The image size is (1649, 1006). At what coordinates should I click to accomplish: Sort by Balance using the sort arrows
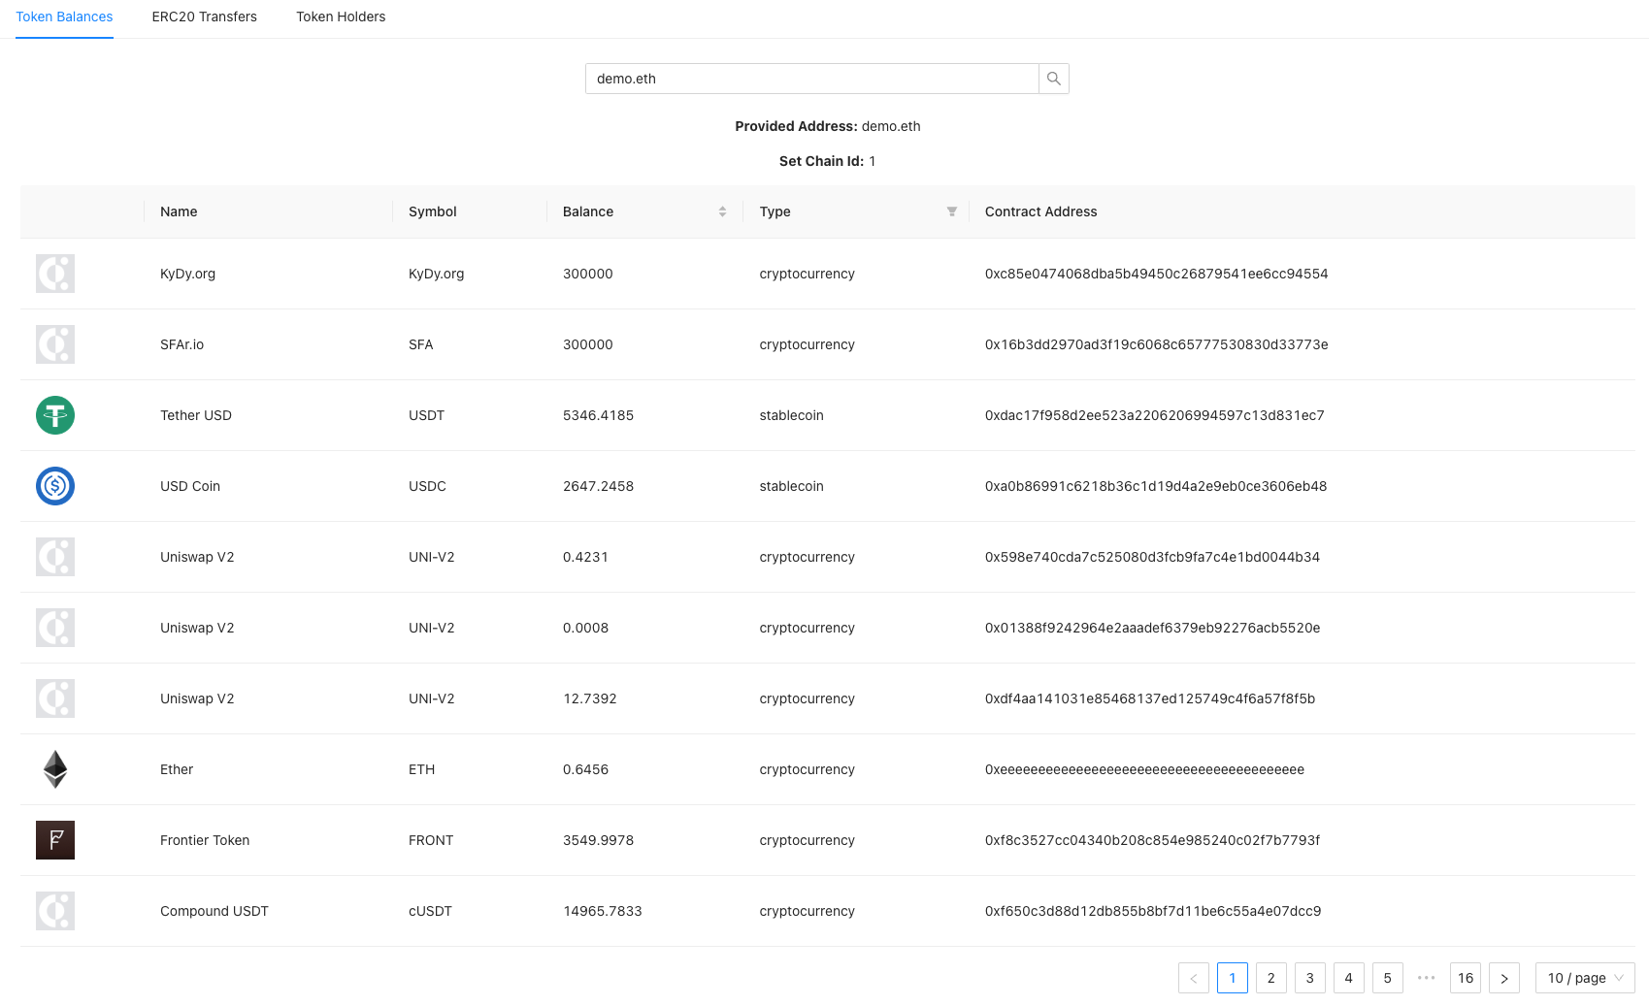(722, 211)
